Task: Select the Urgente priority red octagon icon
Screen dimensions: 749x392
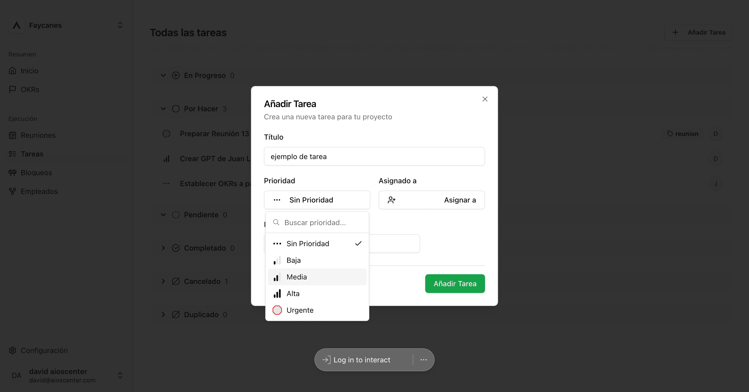Action: (277, 310)
